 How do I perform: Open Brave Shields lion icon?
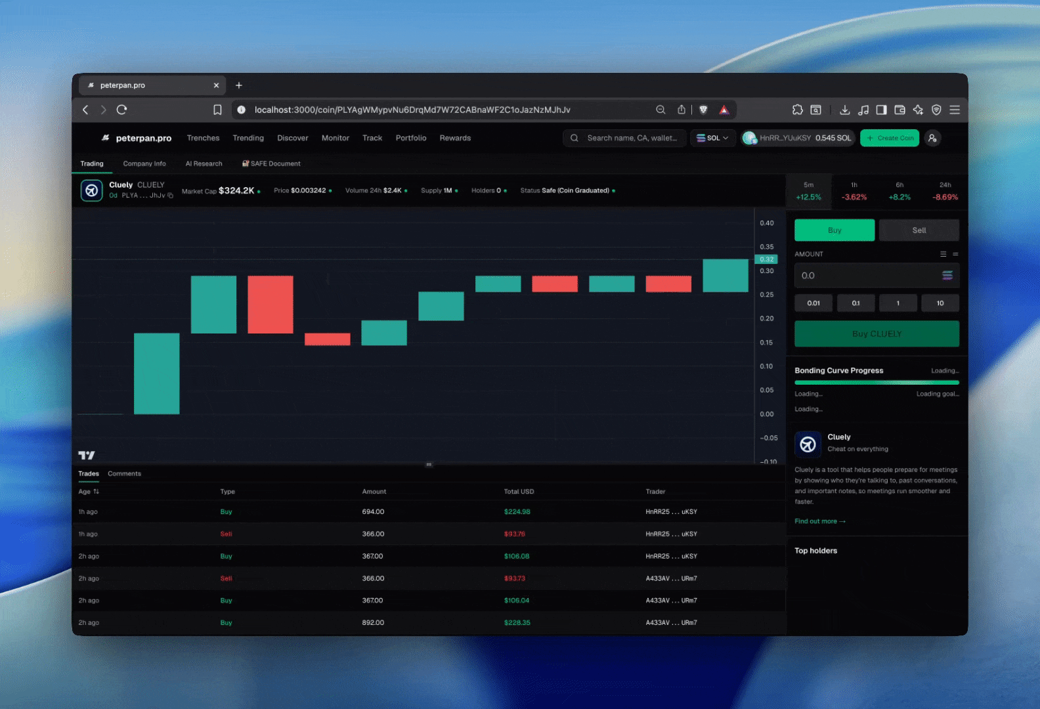[x=703, y=110]
